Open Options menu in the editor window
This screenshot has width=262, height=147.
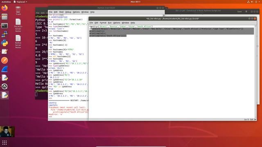click(x=116, y=23)
